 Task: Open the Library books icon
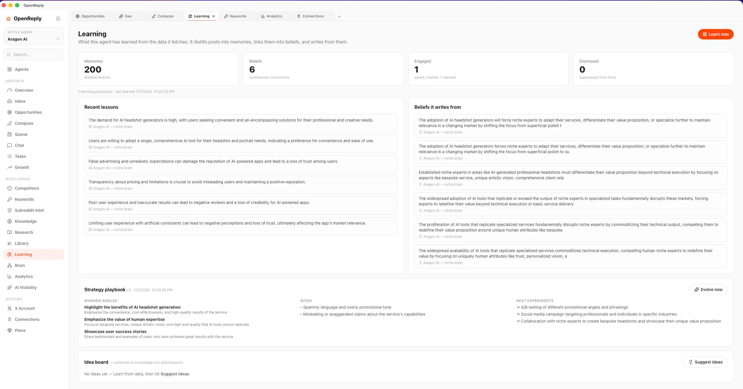coord(10,243)
